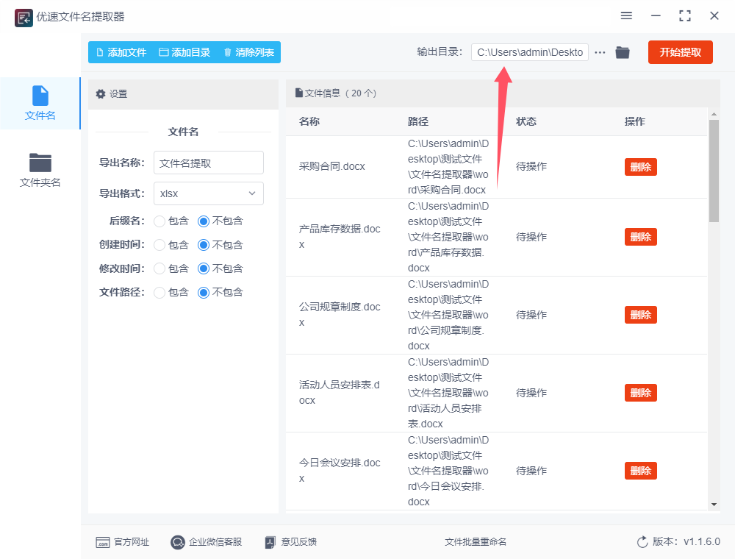Open the 意见反馈 link
The height and width of the screenshot is (559, 735).
click(290, 542)
